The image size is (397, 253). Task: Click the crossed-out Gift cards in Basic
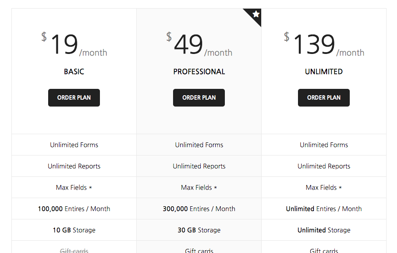point(74,250)
